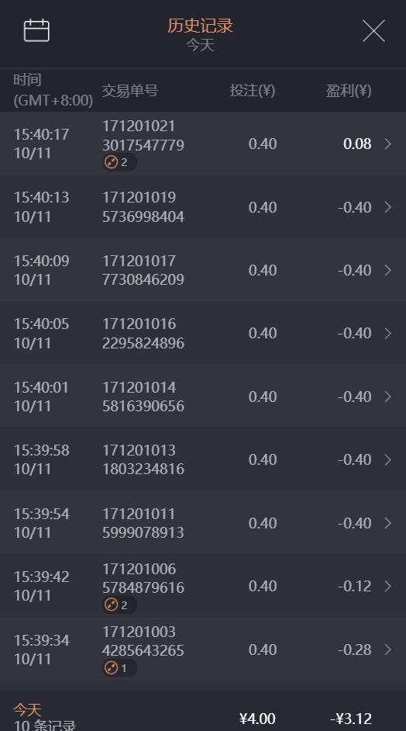The image size is (406, 731).
Task: Close the history records panel
Action: point(373,31)
